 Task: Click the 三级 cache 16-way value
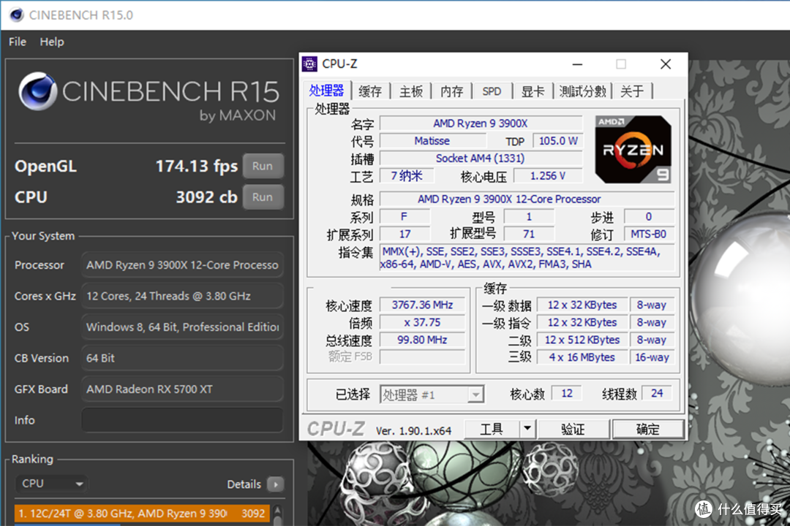[x=652, y=357]
